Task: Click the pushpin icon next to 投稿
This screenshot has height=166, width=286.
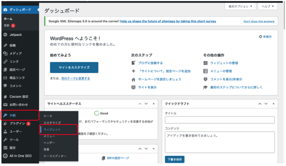Action: (5, 45)
